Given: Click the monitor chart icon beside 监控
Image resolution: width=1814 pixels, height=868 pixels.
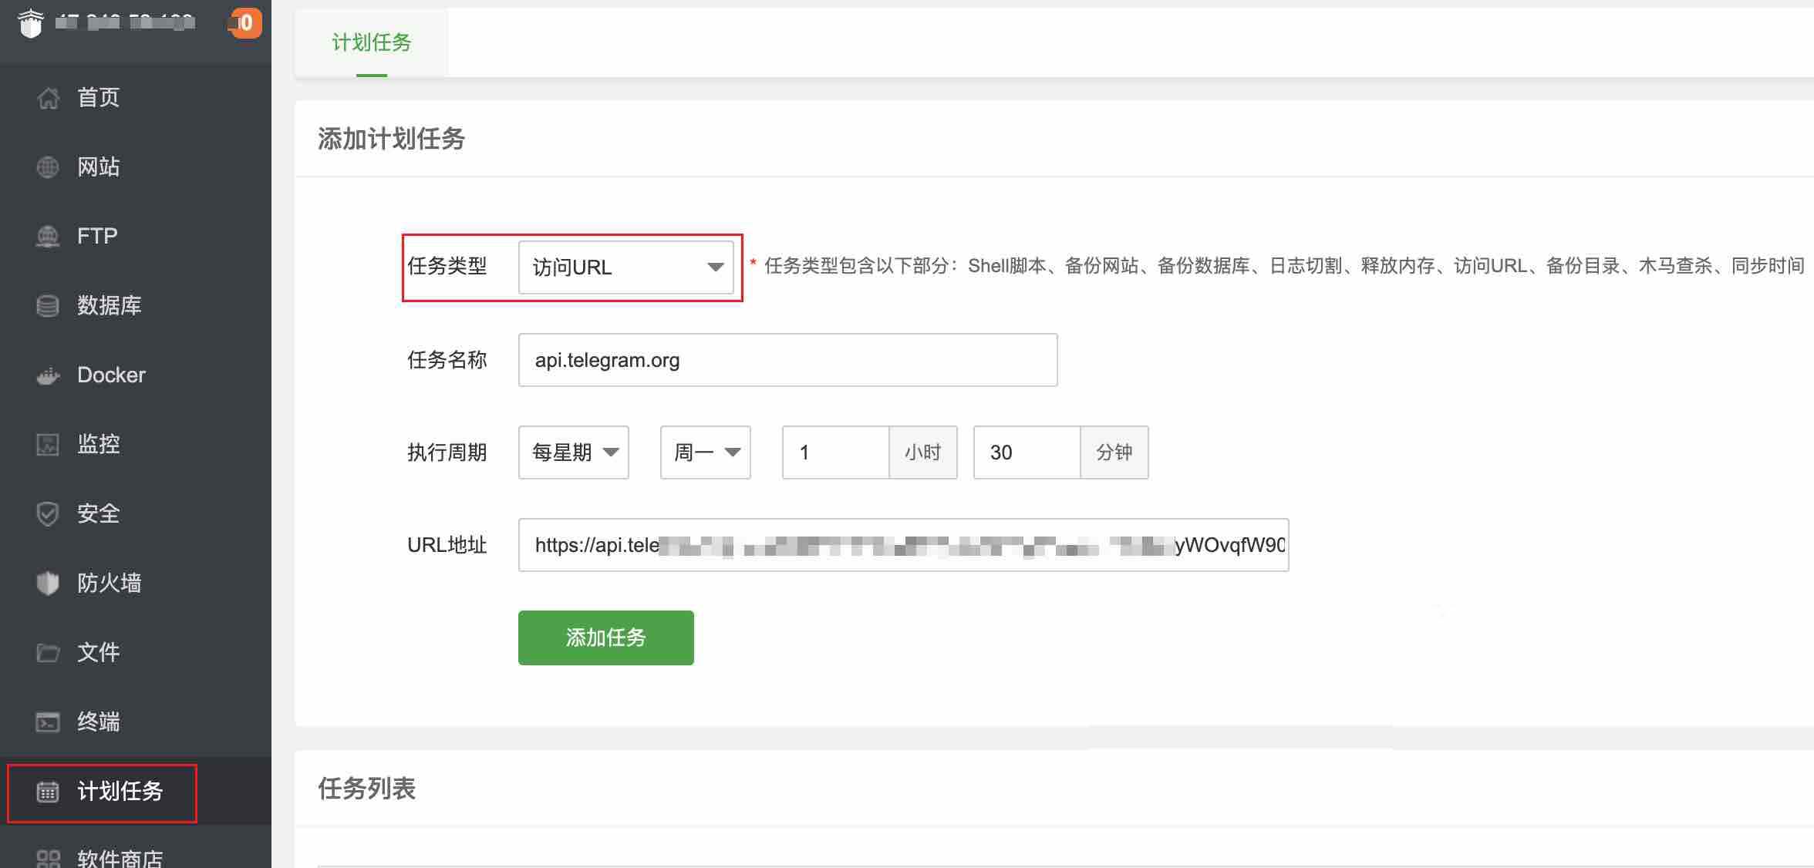Looking at the screenshot, I should [48, 445].
